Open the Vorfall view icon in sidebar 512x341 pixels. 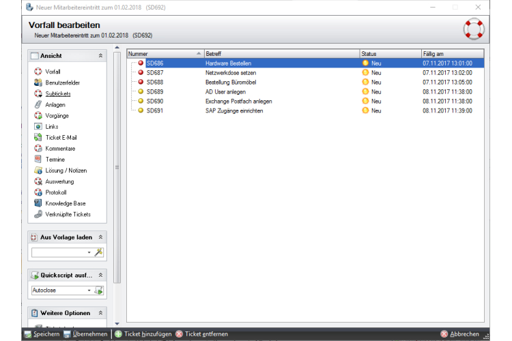[x=38, y=72]
